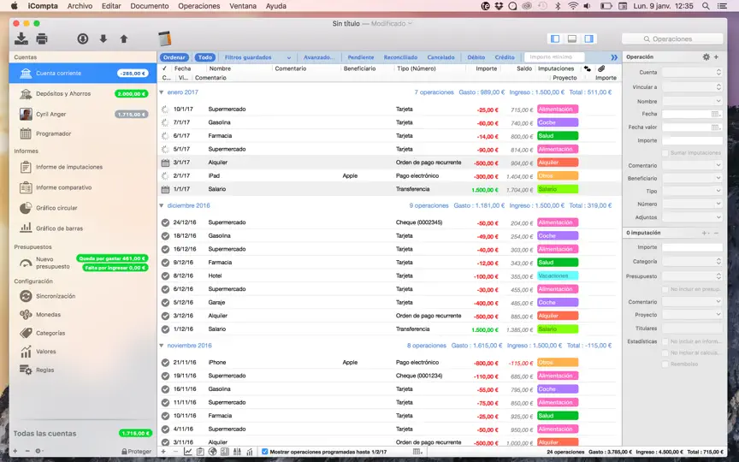Collapse the diciembre 2016 group
This screenshot has width=739, height=462.
[x=161, y=205]
